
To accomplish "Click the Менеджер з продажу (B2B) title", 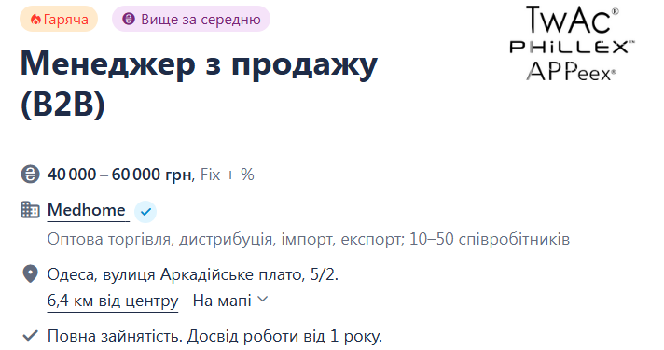I will click(199, 83).
